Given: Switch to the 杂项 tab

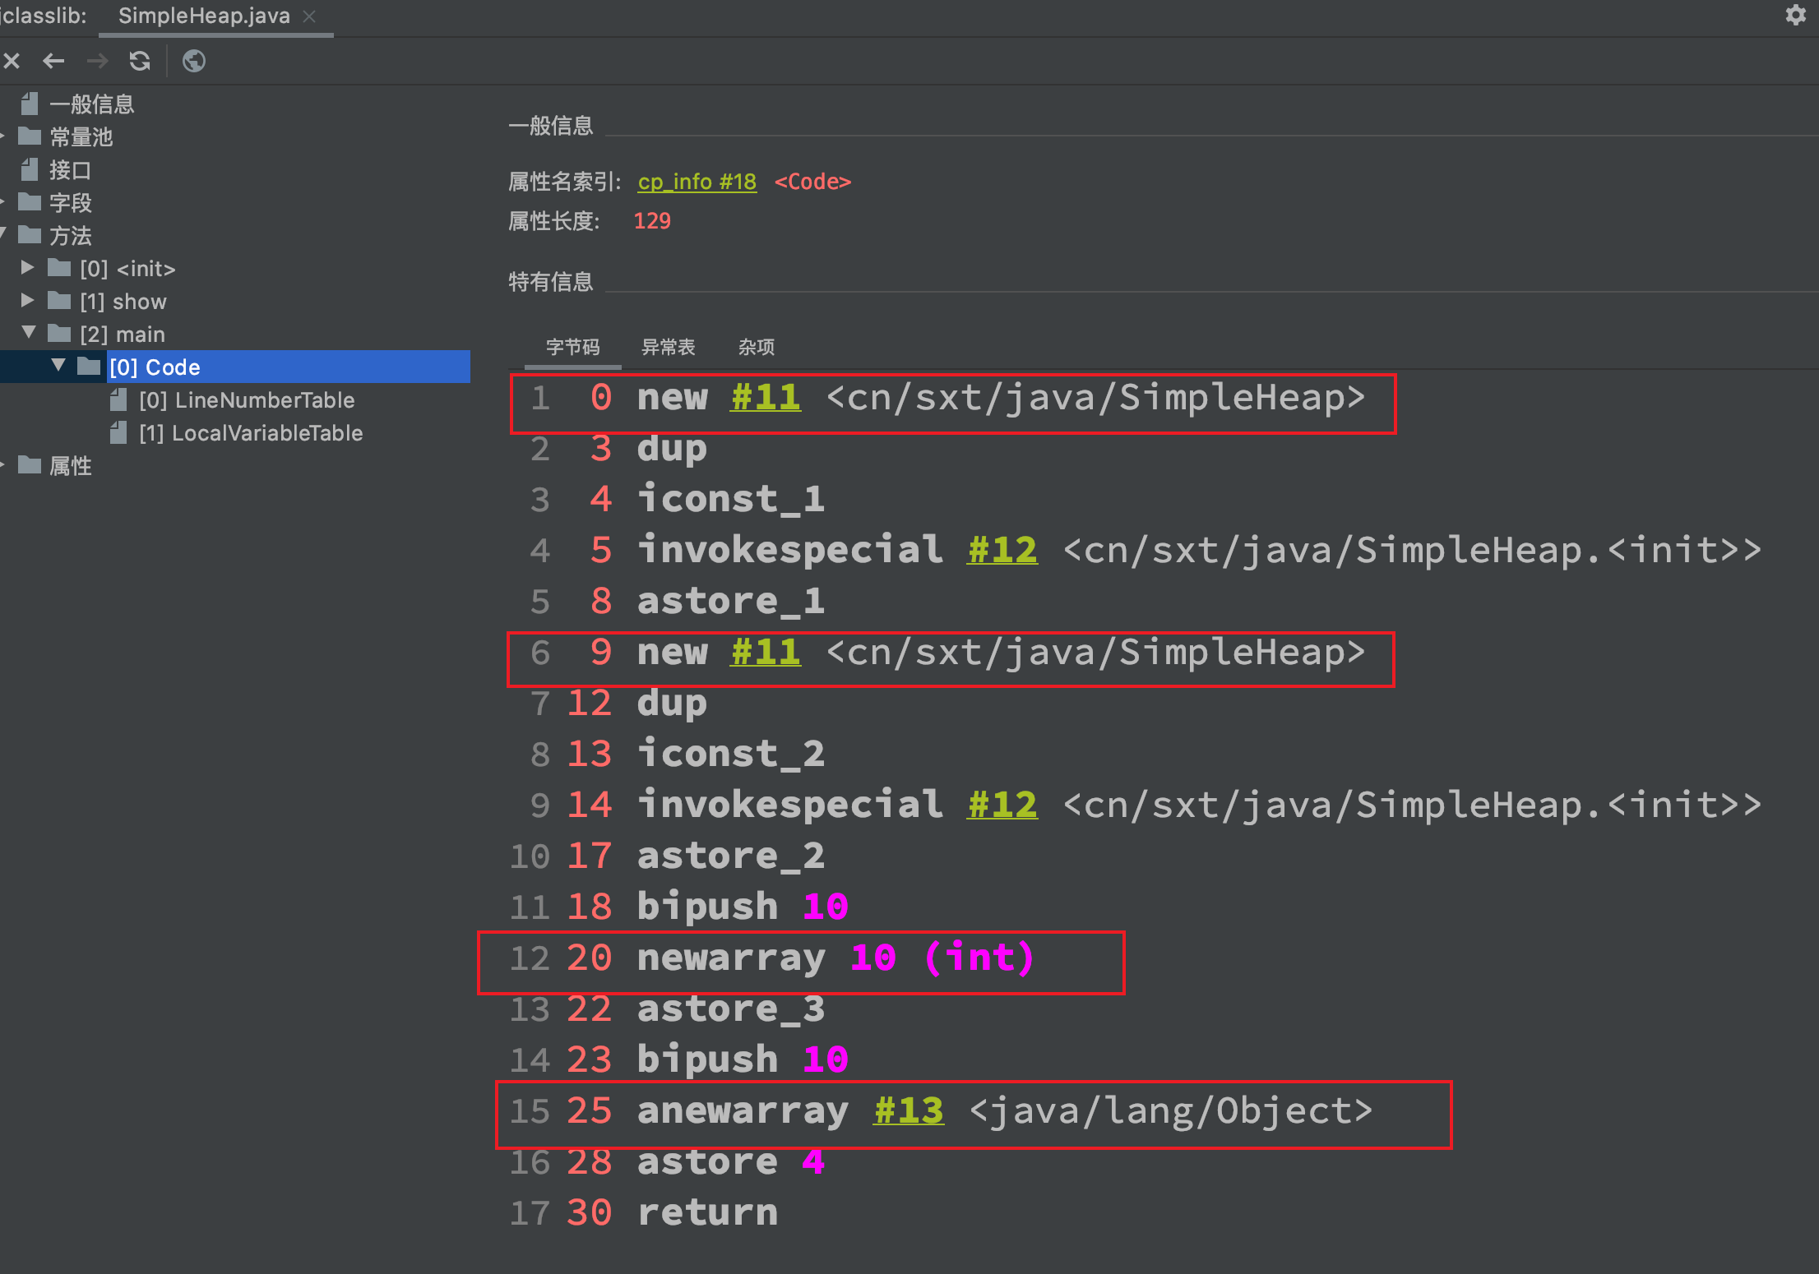Looking at the screenshot, I should 756,347.
